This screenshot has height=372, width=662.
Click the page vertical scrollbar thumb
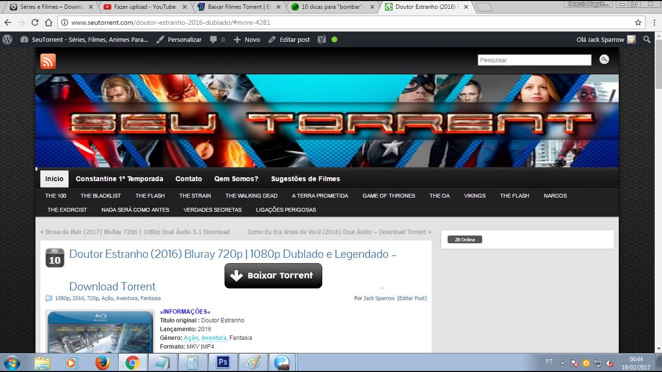tap(658, 64)
